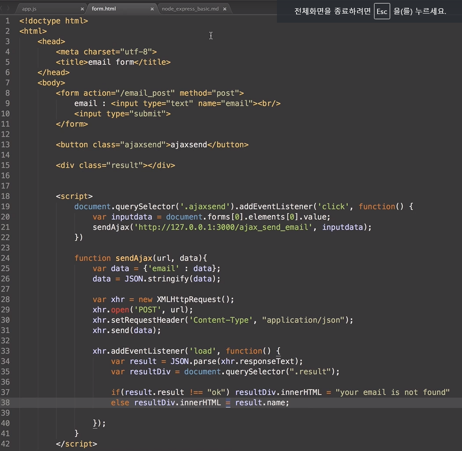462x451 pixels.
Task: Click the closing '</head>' tag
Action: [54, 72]
